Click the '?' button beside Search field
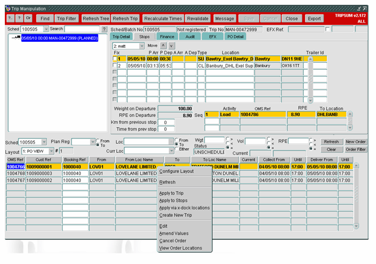 104,30
